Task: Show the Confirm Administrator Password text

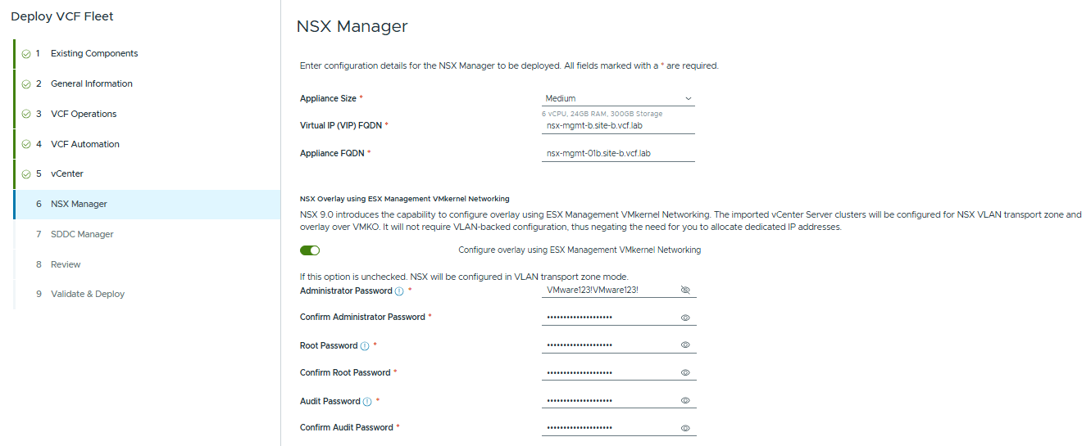Action: [x=686, y=318]
